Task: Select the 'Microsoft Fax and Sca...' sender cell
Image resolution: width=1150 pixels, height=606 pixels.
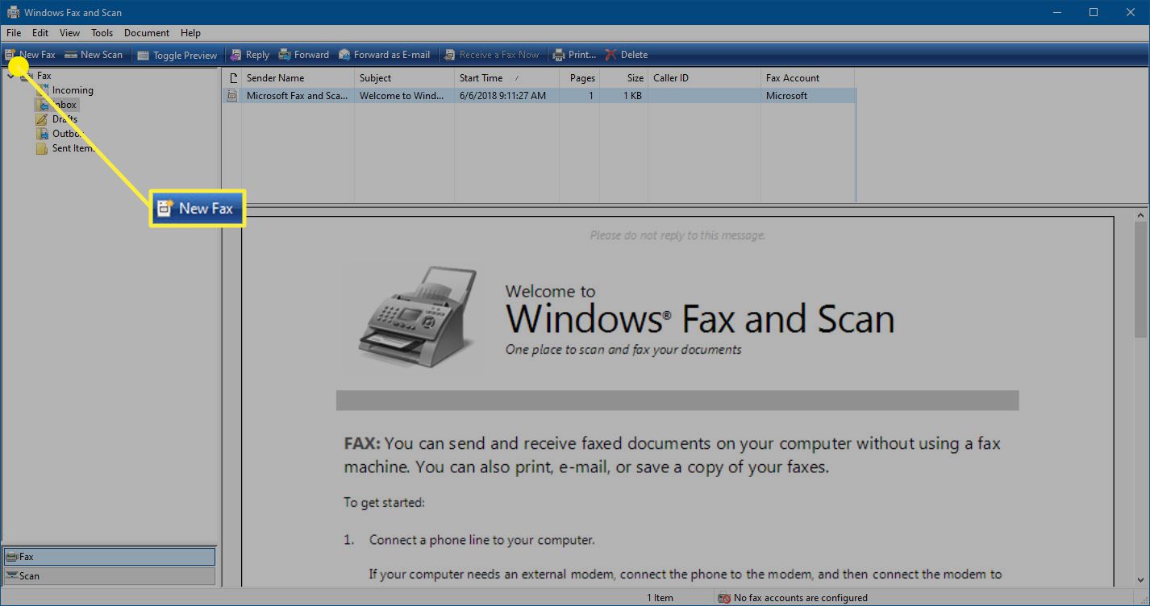Action: [x=297, y=95]
